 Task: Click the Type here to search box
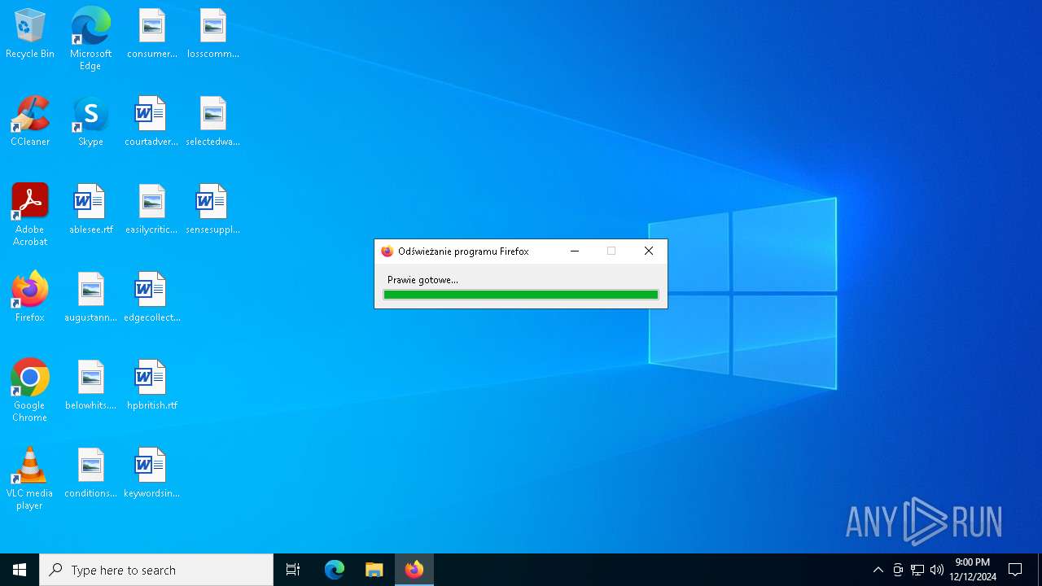coord(156,570)
